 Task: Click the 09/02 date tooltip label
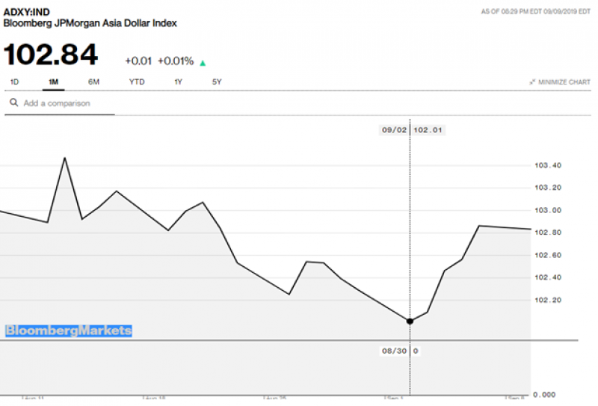tap(395, 130)
